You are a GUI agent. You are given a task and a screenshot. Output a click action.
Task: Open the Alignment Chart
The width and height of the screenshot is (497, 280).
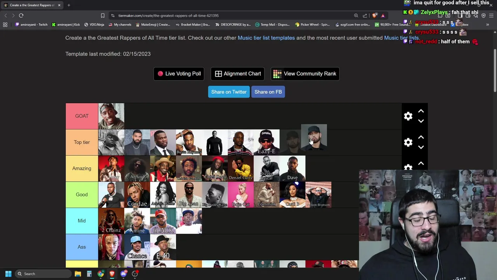point(238,73)
